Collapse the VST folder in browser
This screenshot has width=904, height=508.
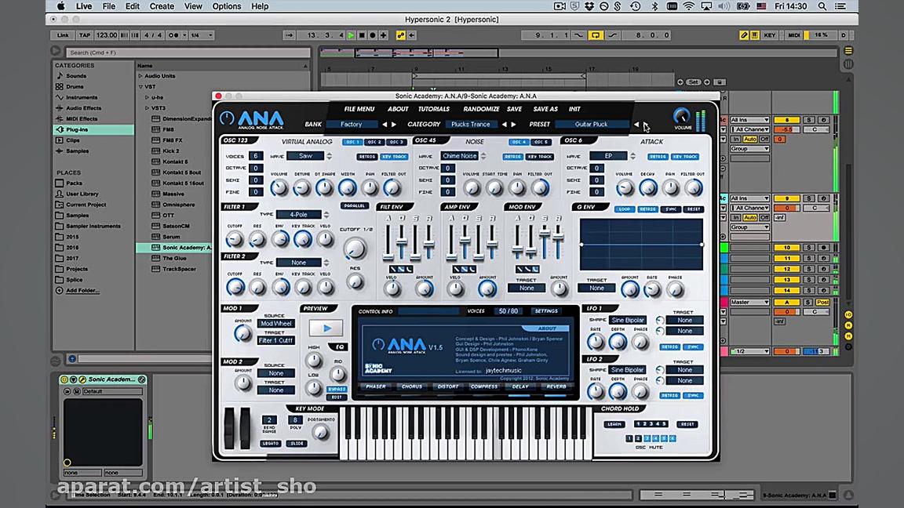click(x=140, y=87)
